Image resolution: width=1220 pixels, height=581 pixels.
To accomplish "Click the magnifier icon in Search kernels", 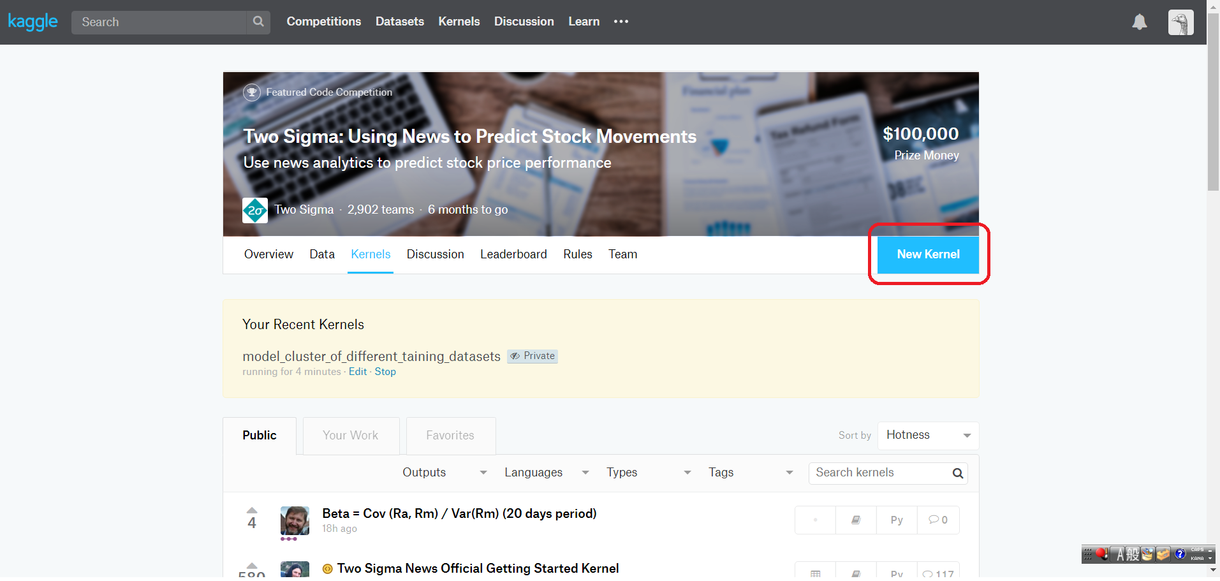I will pos(957,473).
